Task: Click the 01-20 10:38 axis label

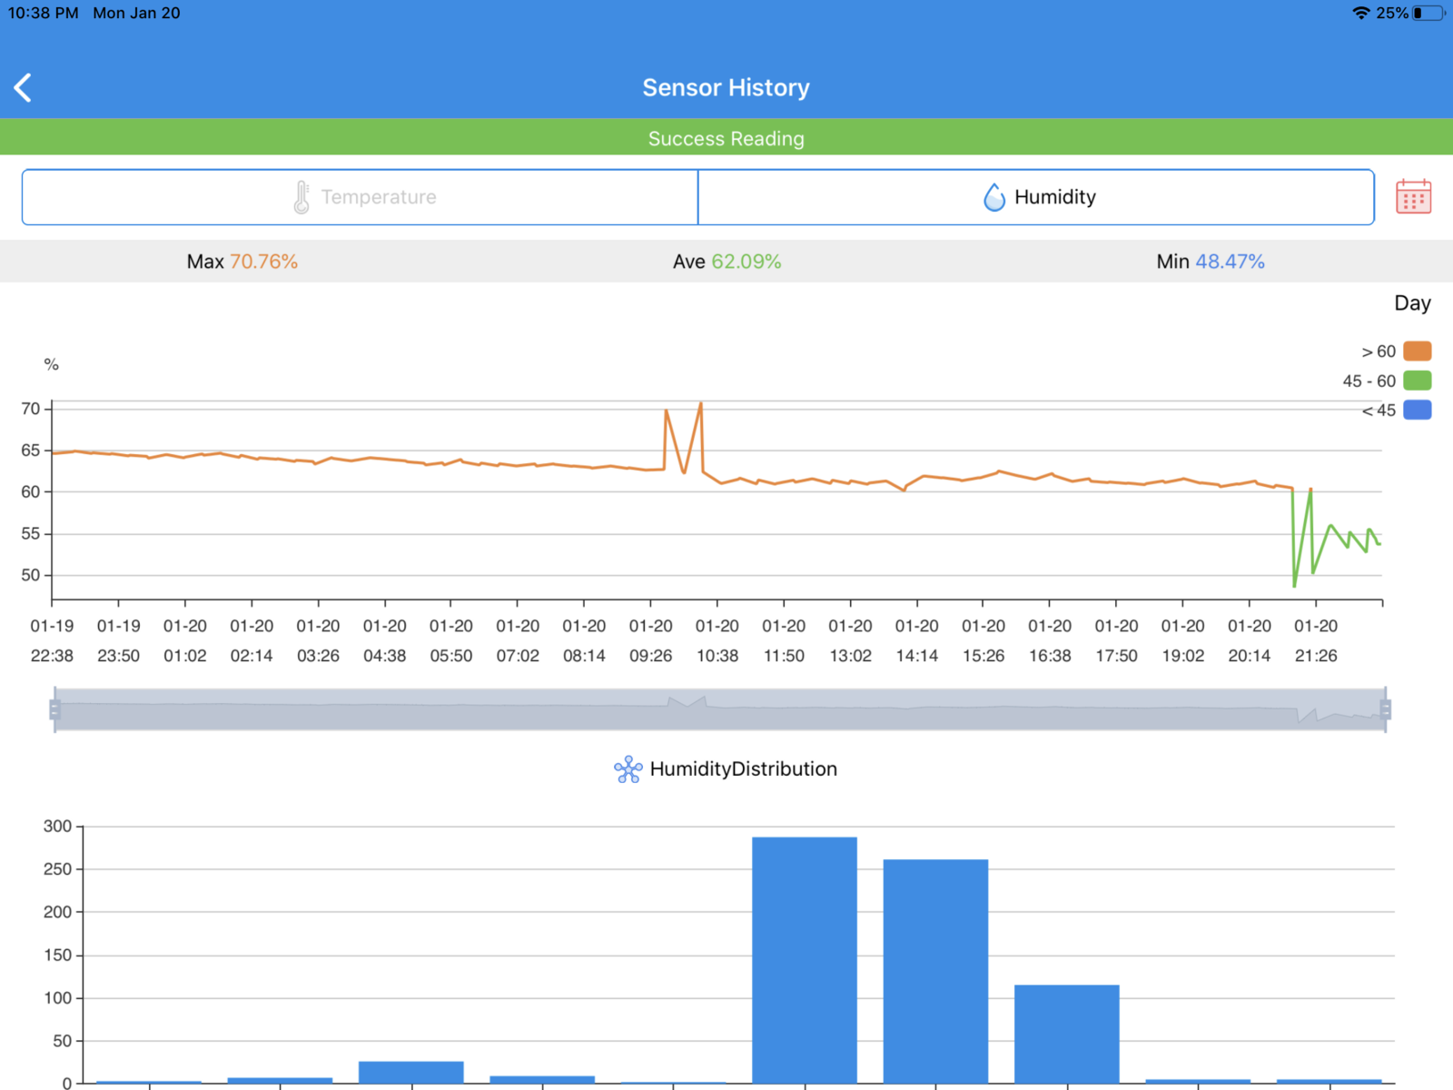Action: click(x=717, y=640)
